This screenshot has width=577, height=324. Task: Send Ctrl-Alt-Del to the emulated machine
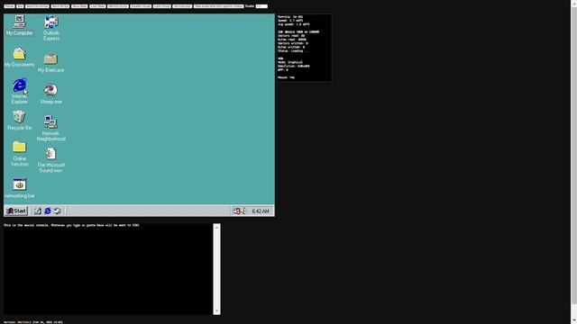pos(37,6)
